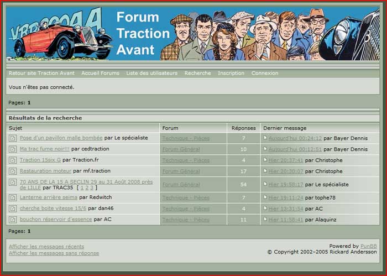Click last-post icon before 'Aujourd'hui 00:24:12'
The image size is (387, 276).
(265, 138)
